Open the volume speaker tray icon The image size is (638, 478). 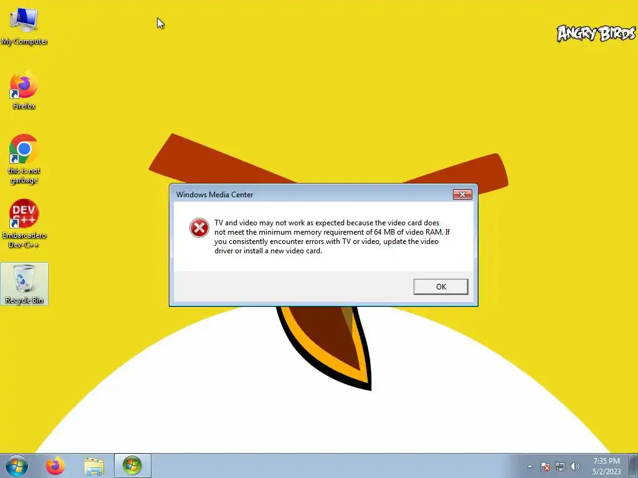tap(574, 466)
